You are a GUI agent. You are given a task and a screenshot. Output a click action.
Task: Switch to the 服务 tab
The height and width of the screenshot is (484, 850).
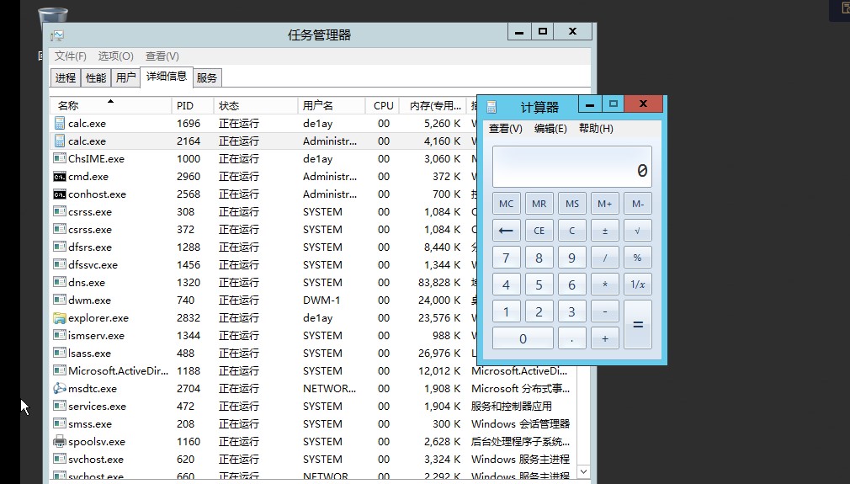click(x=207, y=77)
